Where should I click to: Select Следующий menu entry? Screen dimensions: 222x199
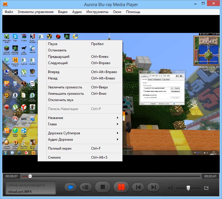(x=80, y=63)
